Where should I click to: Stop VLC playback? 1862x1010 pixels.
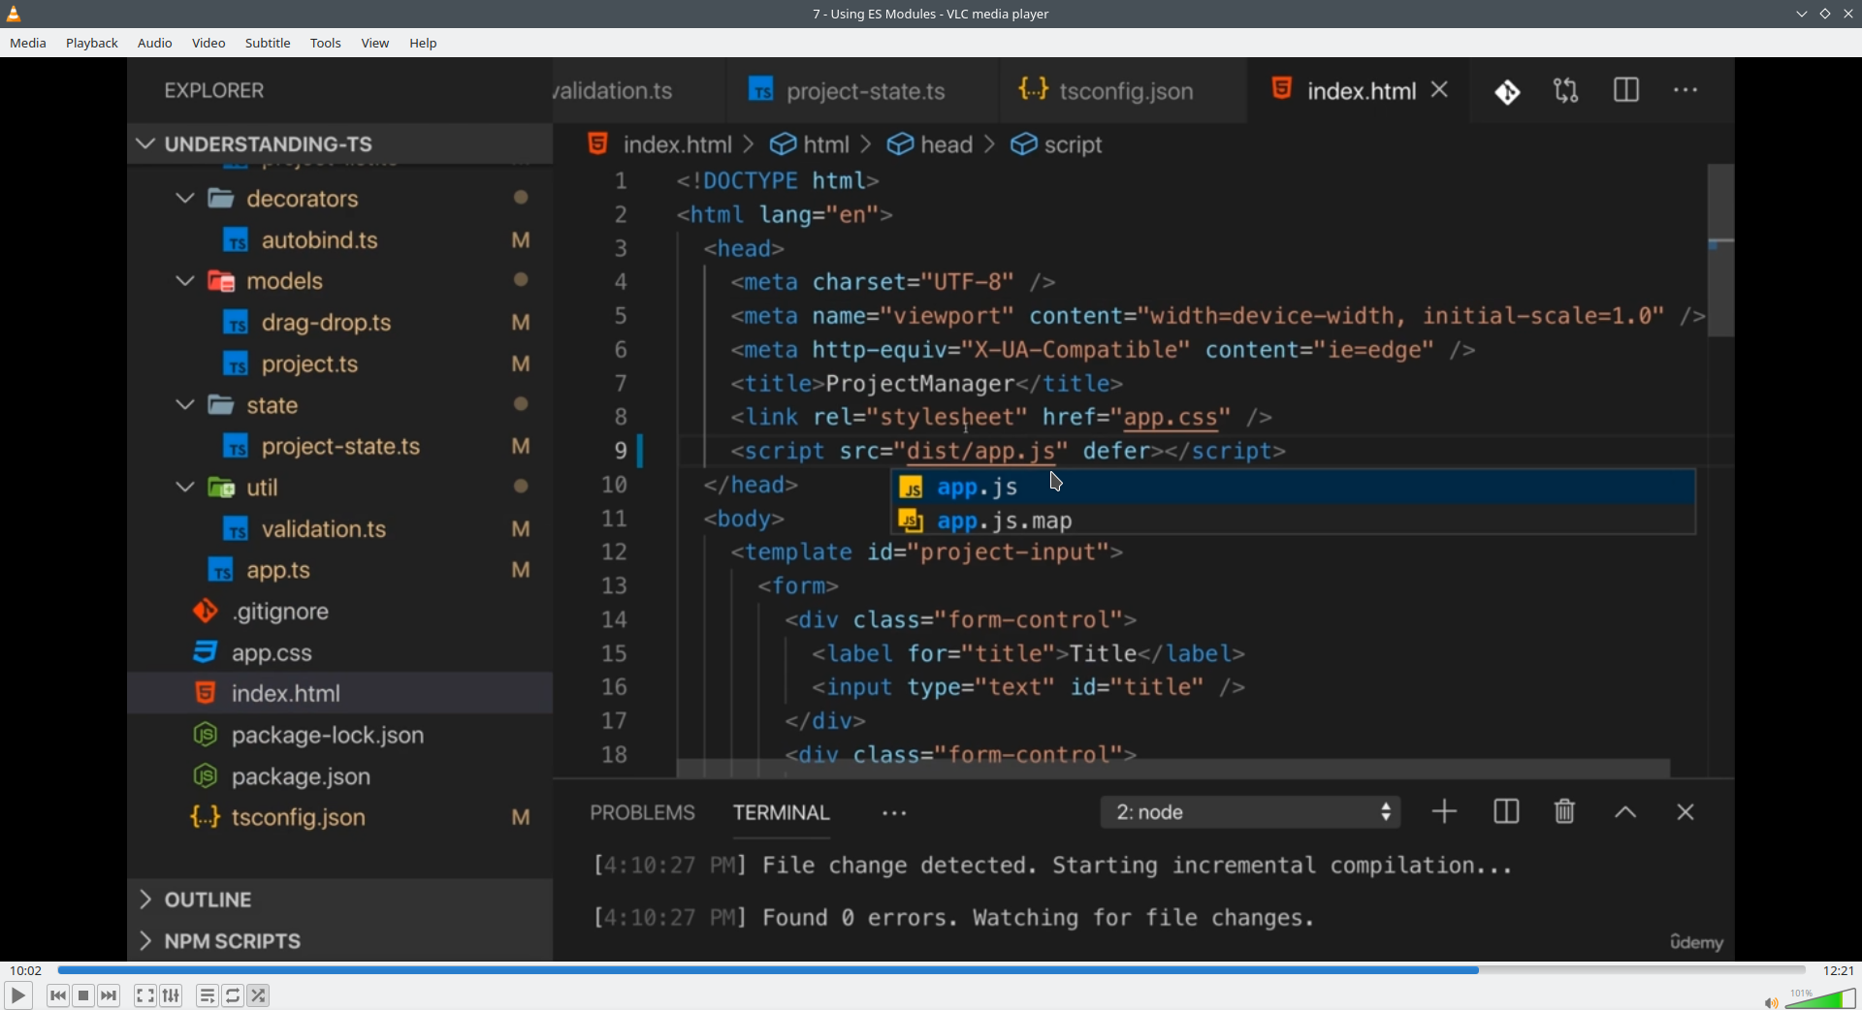point(84,995)
